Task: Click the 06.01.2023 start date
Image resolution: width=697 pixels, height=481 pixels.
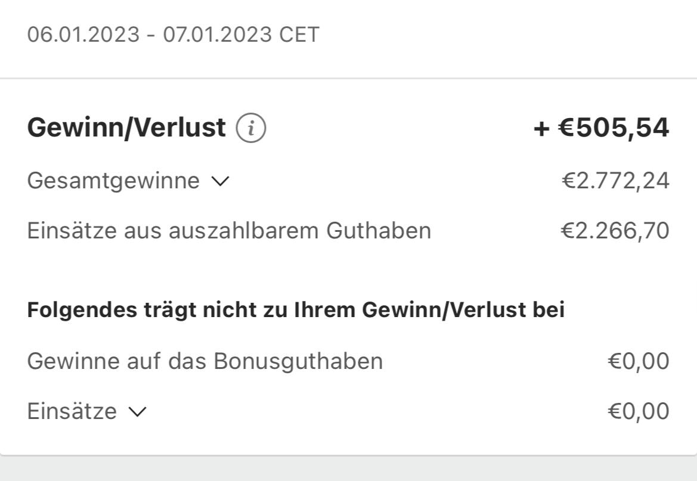Action: point(83,35)
